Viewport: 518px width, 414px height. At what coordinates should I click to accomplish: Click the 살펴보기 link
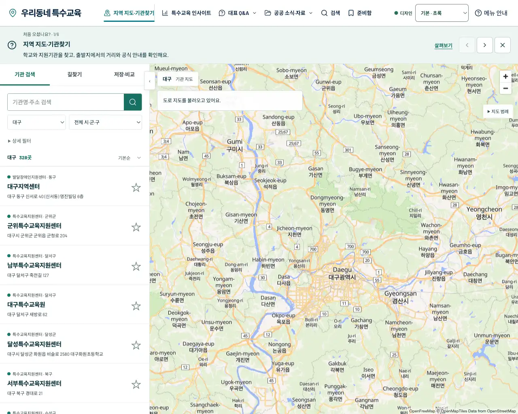[444, 46]
